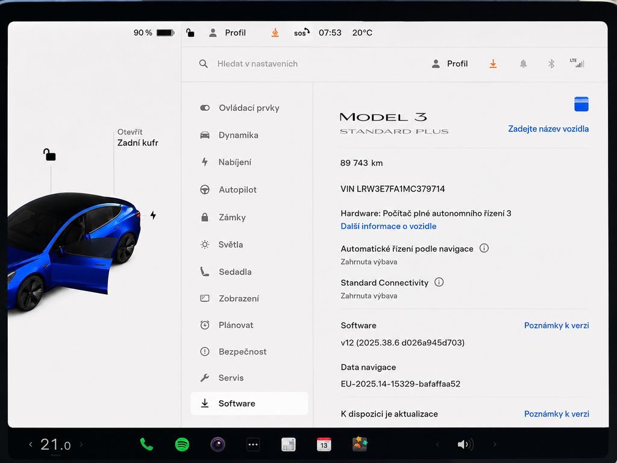Open Profil in the top status bar

[x=227, y=33]
